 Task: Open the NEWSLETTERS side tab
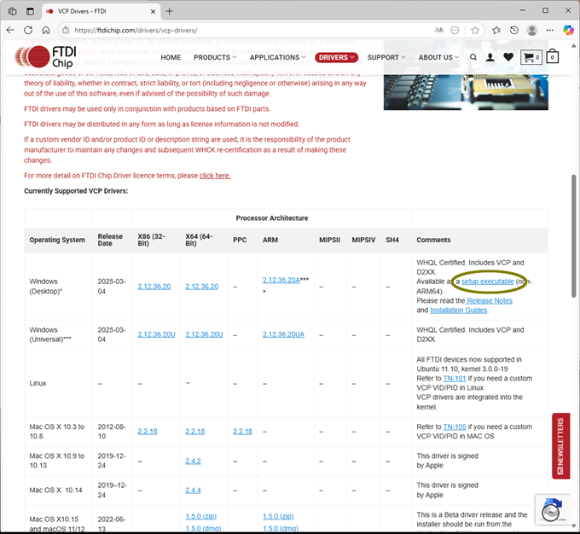(560, 446)
